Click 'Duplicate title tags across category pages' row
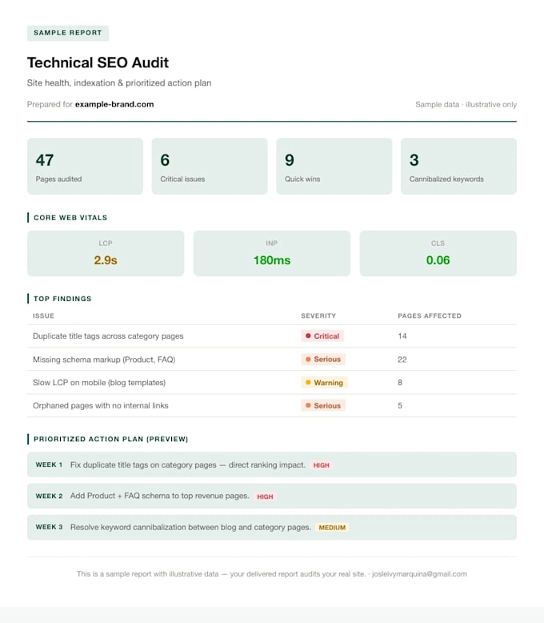 point(272,336)
